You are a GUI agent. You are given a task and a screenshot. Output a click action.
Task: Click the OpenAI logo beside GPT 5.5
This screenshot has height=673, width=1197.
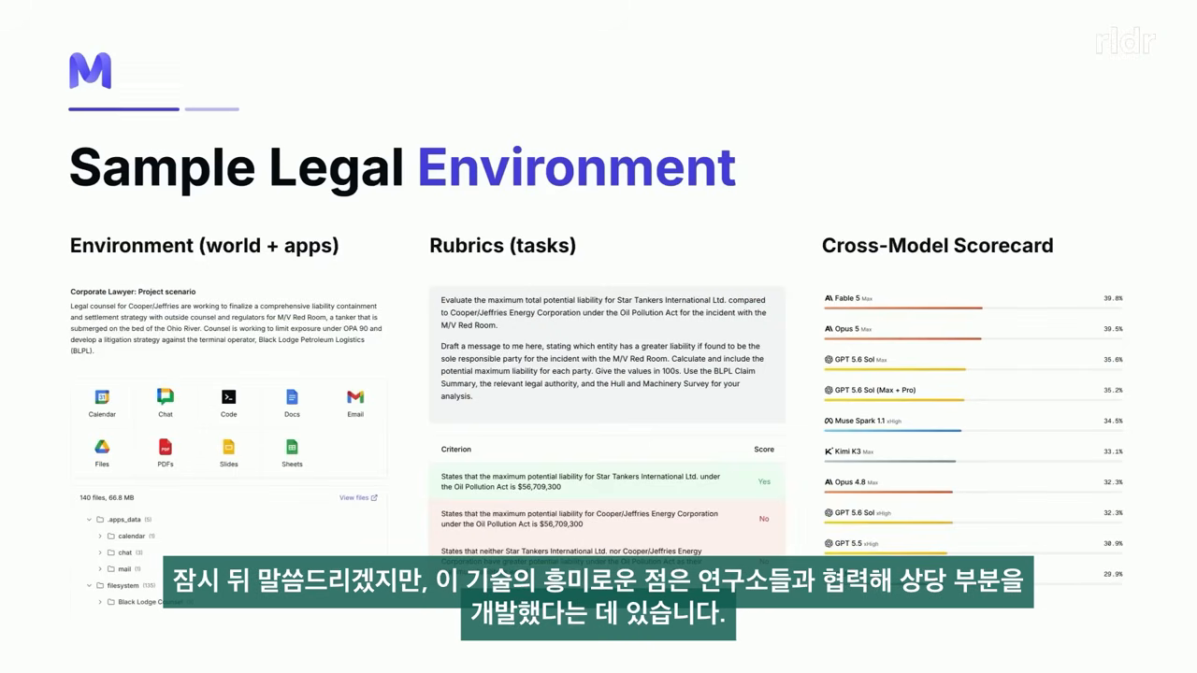(829, 543)
